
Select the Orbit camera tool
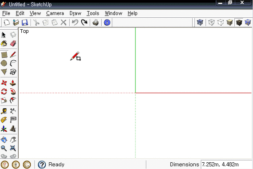tap(4, 140)
